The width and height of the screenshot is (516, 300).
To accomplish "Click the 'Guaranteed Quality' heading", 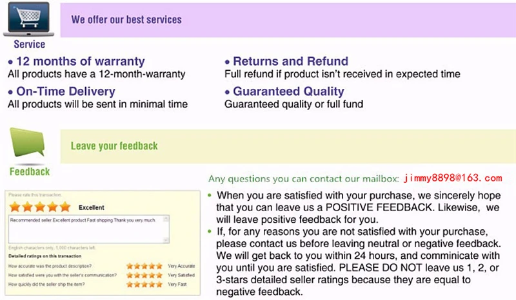I will [288, 91].
